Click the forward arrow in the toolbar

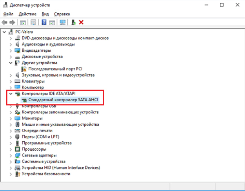(x=12, y=22)
